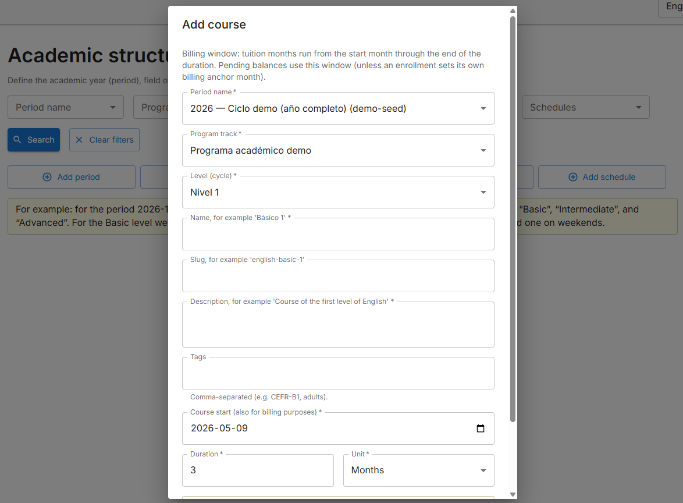Open the Program track dropdown
The image size is (683, 503).
tap(338, 150)
